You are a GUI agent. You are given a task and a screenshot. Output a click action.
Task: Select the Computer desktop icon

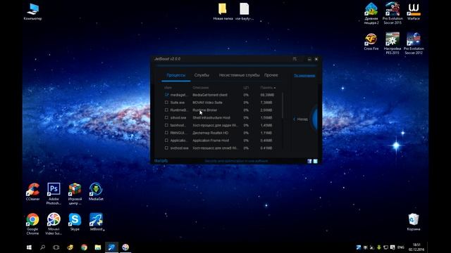coord(33,12)
